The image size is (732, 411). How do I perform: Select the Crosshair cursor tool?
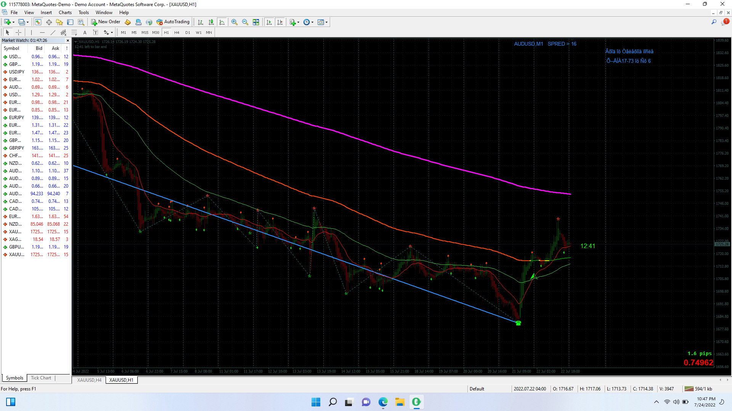[x=18, y=33]
